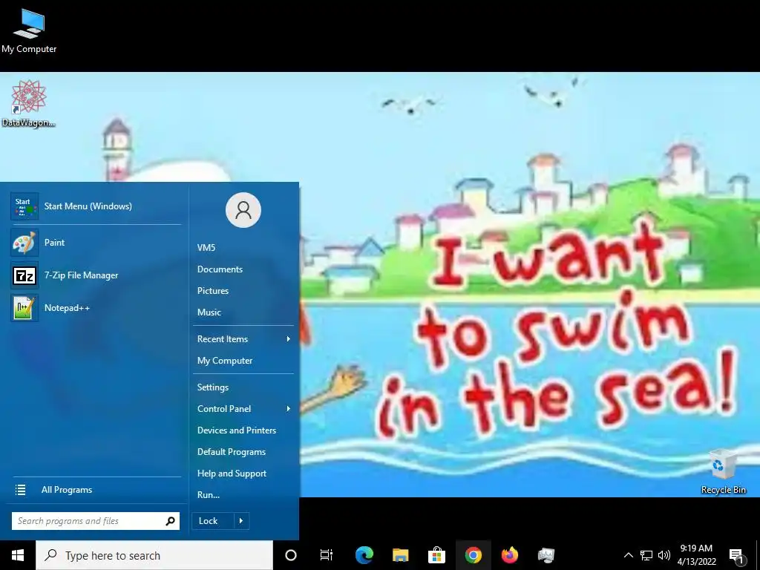Open the network status tray icon
Screen dimensions: 760x570
(646, 555)
